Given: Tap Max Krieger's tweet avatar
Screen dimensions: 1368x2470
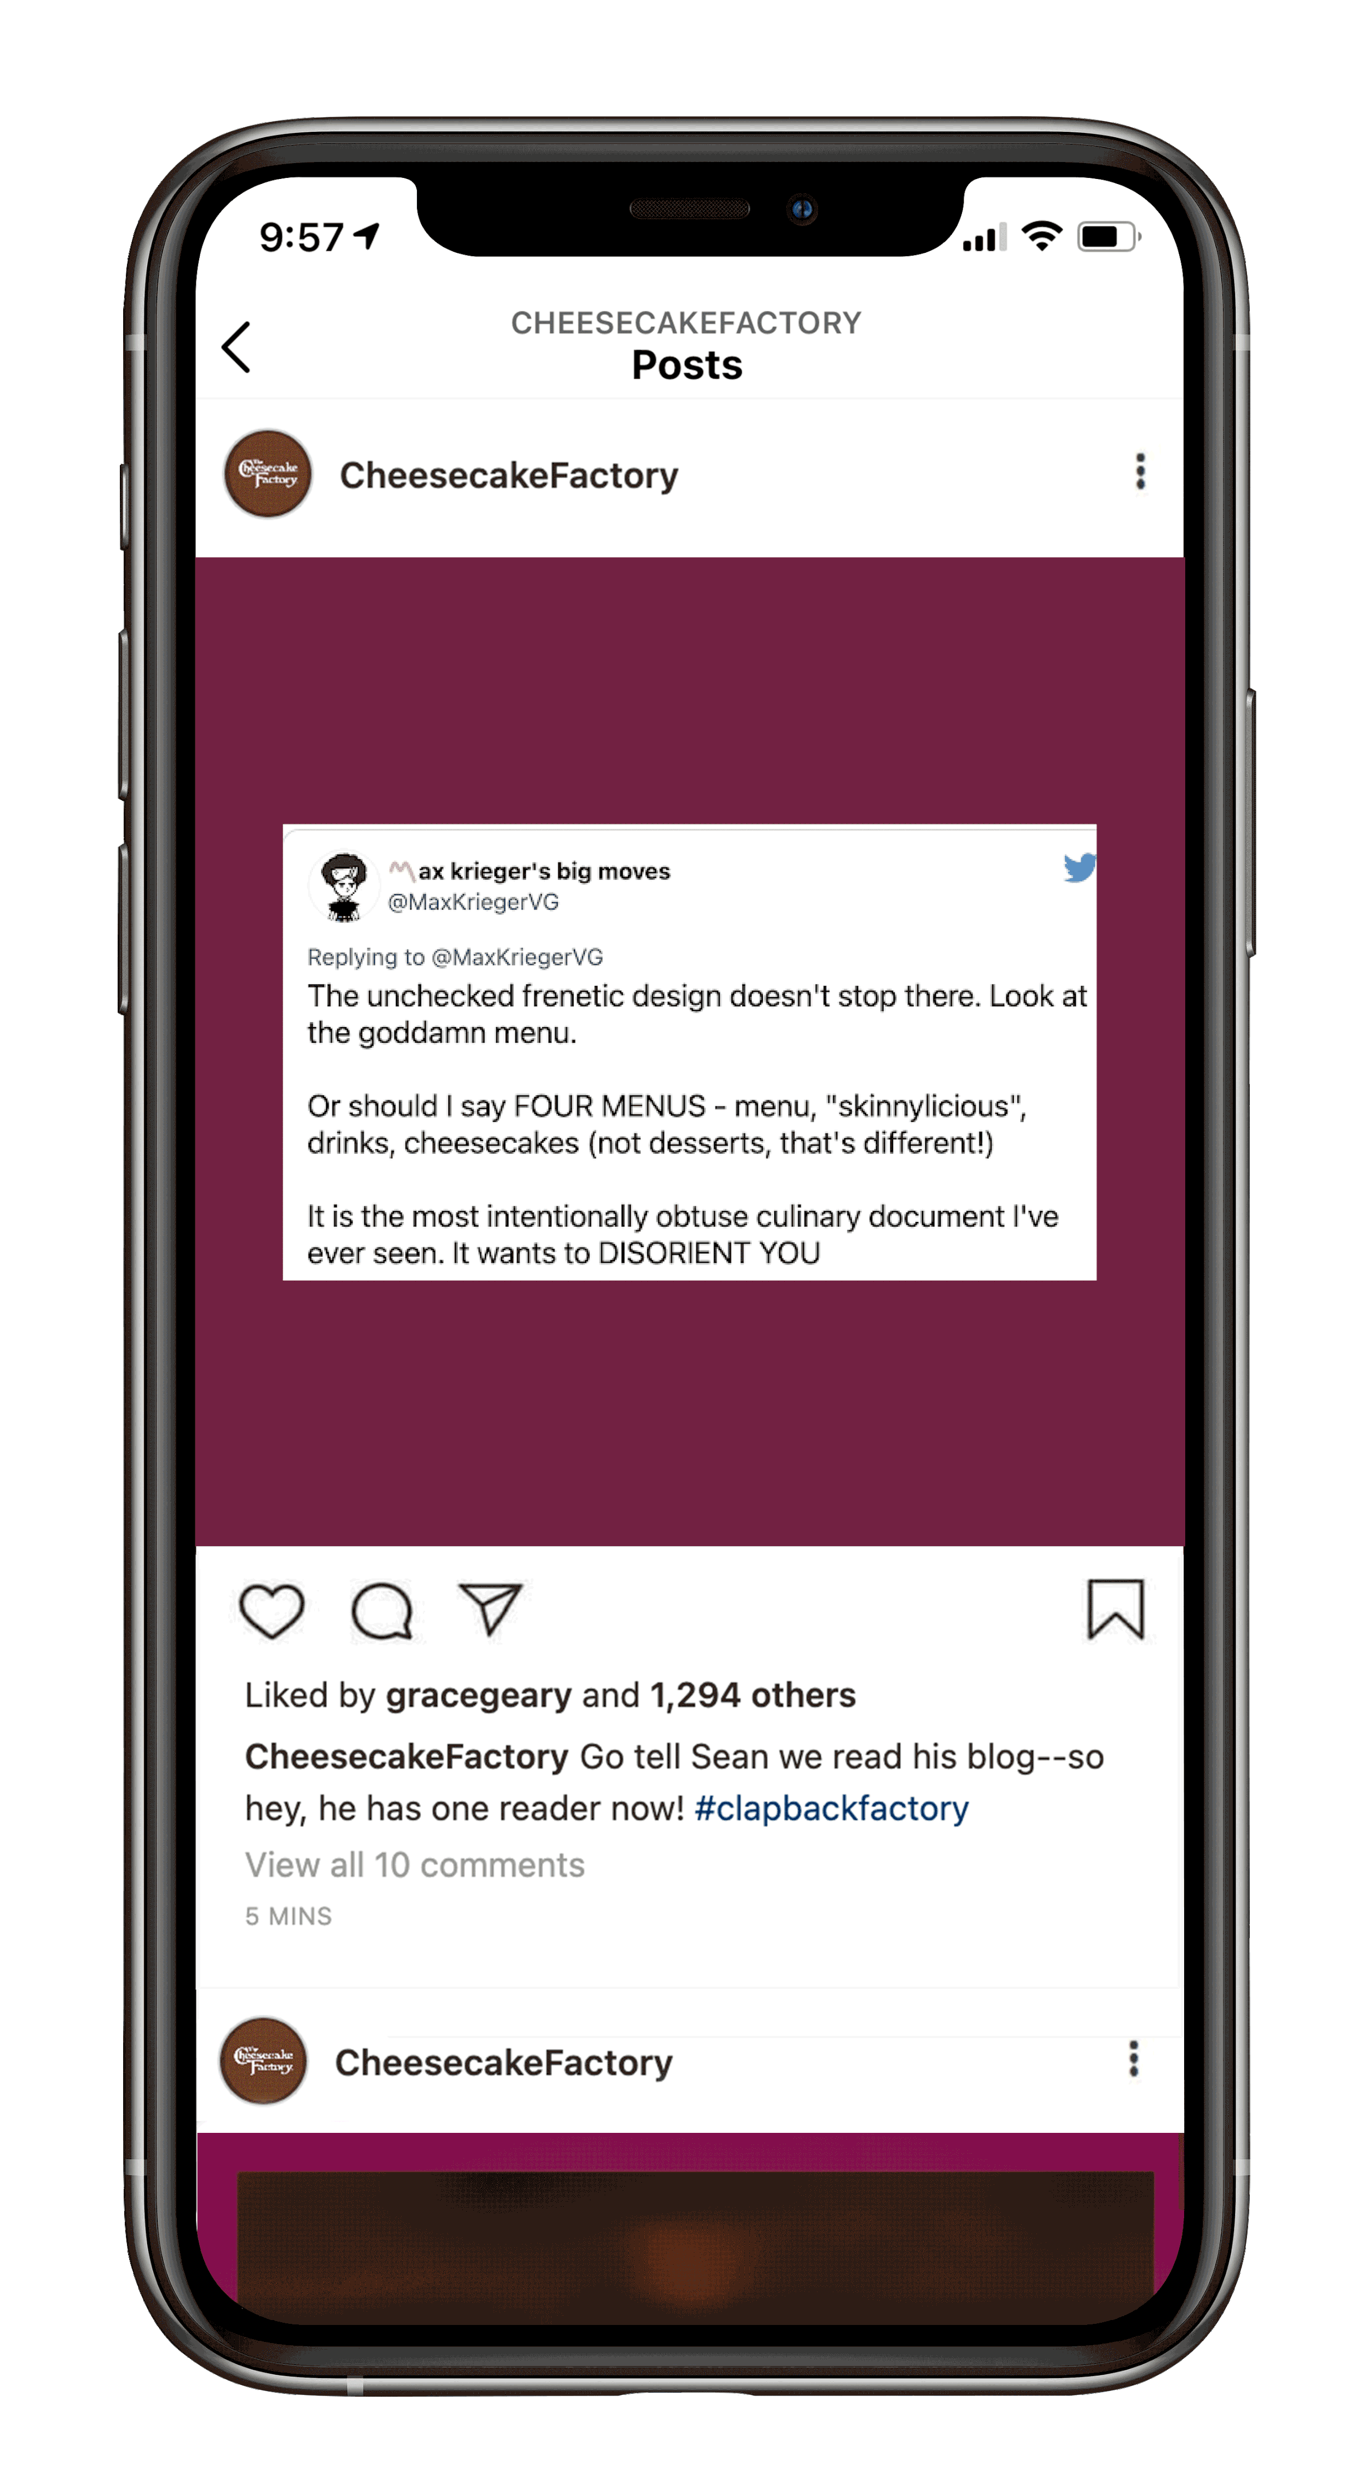Looking at the screenshot, I should [x=343, y=886].
